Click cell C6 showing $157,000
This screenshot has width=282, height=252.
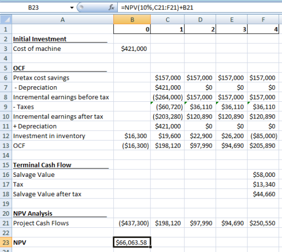(167, 78)
